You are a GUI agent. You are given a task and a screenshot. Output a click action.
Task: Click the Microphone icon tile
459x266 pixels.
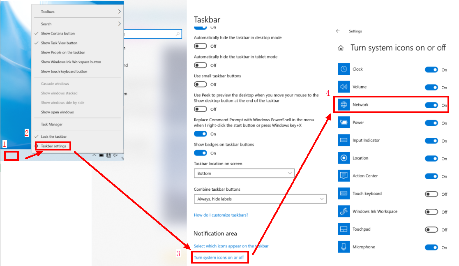344,247
